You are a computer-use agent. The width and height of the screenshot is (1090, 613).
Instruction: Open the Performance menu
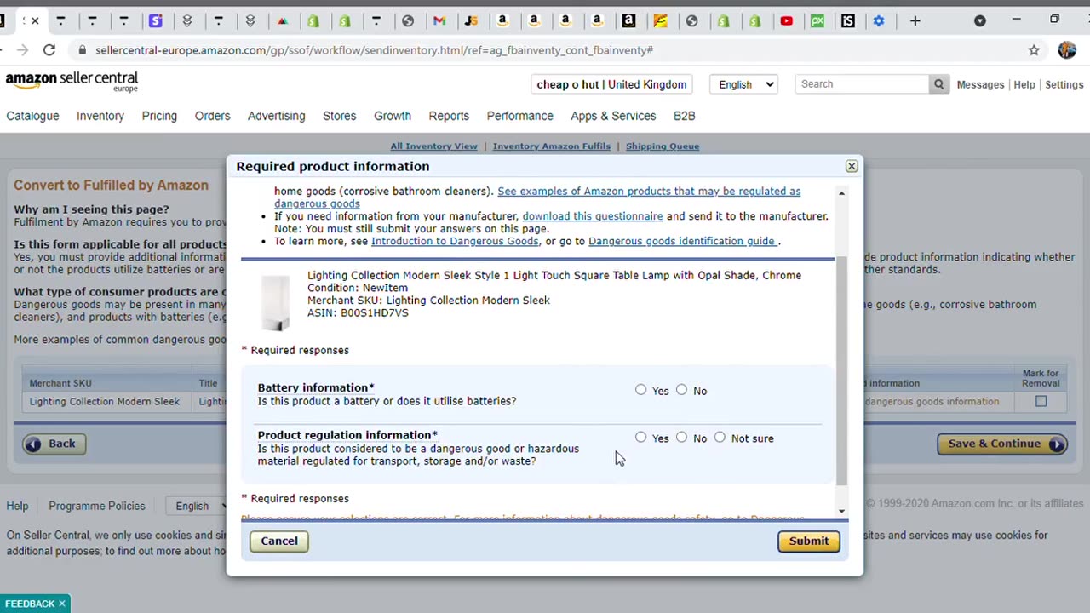(519, 116)
